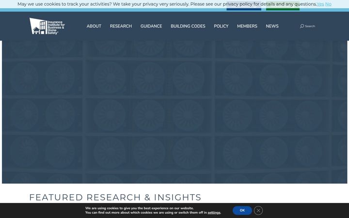Click the search magnifier icon
349x218 pixels.
[x=302, y=26]
